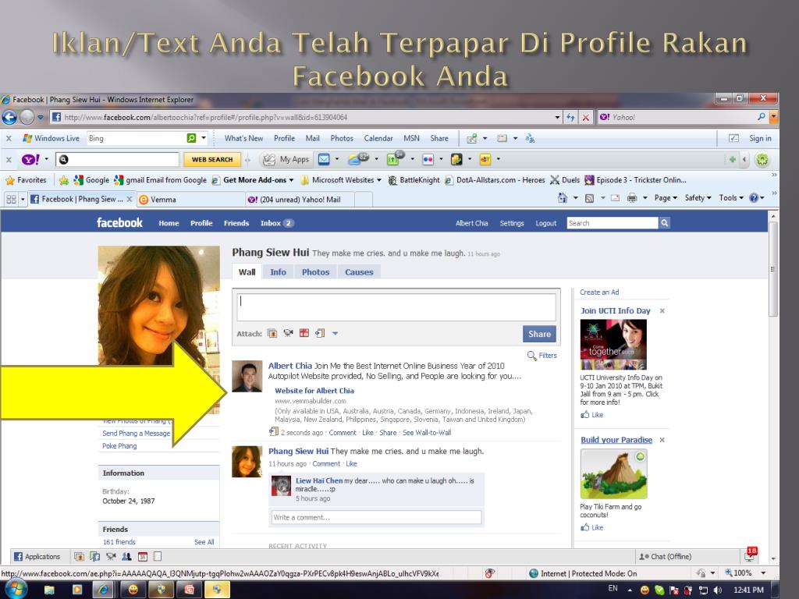Image resolution: width=799 pixels, height=599 pixels.
Task: Click the Print icon in the command bar
Action: pyautogui.click(x=632, y=197)
